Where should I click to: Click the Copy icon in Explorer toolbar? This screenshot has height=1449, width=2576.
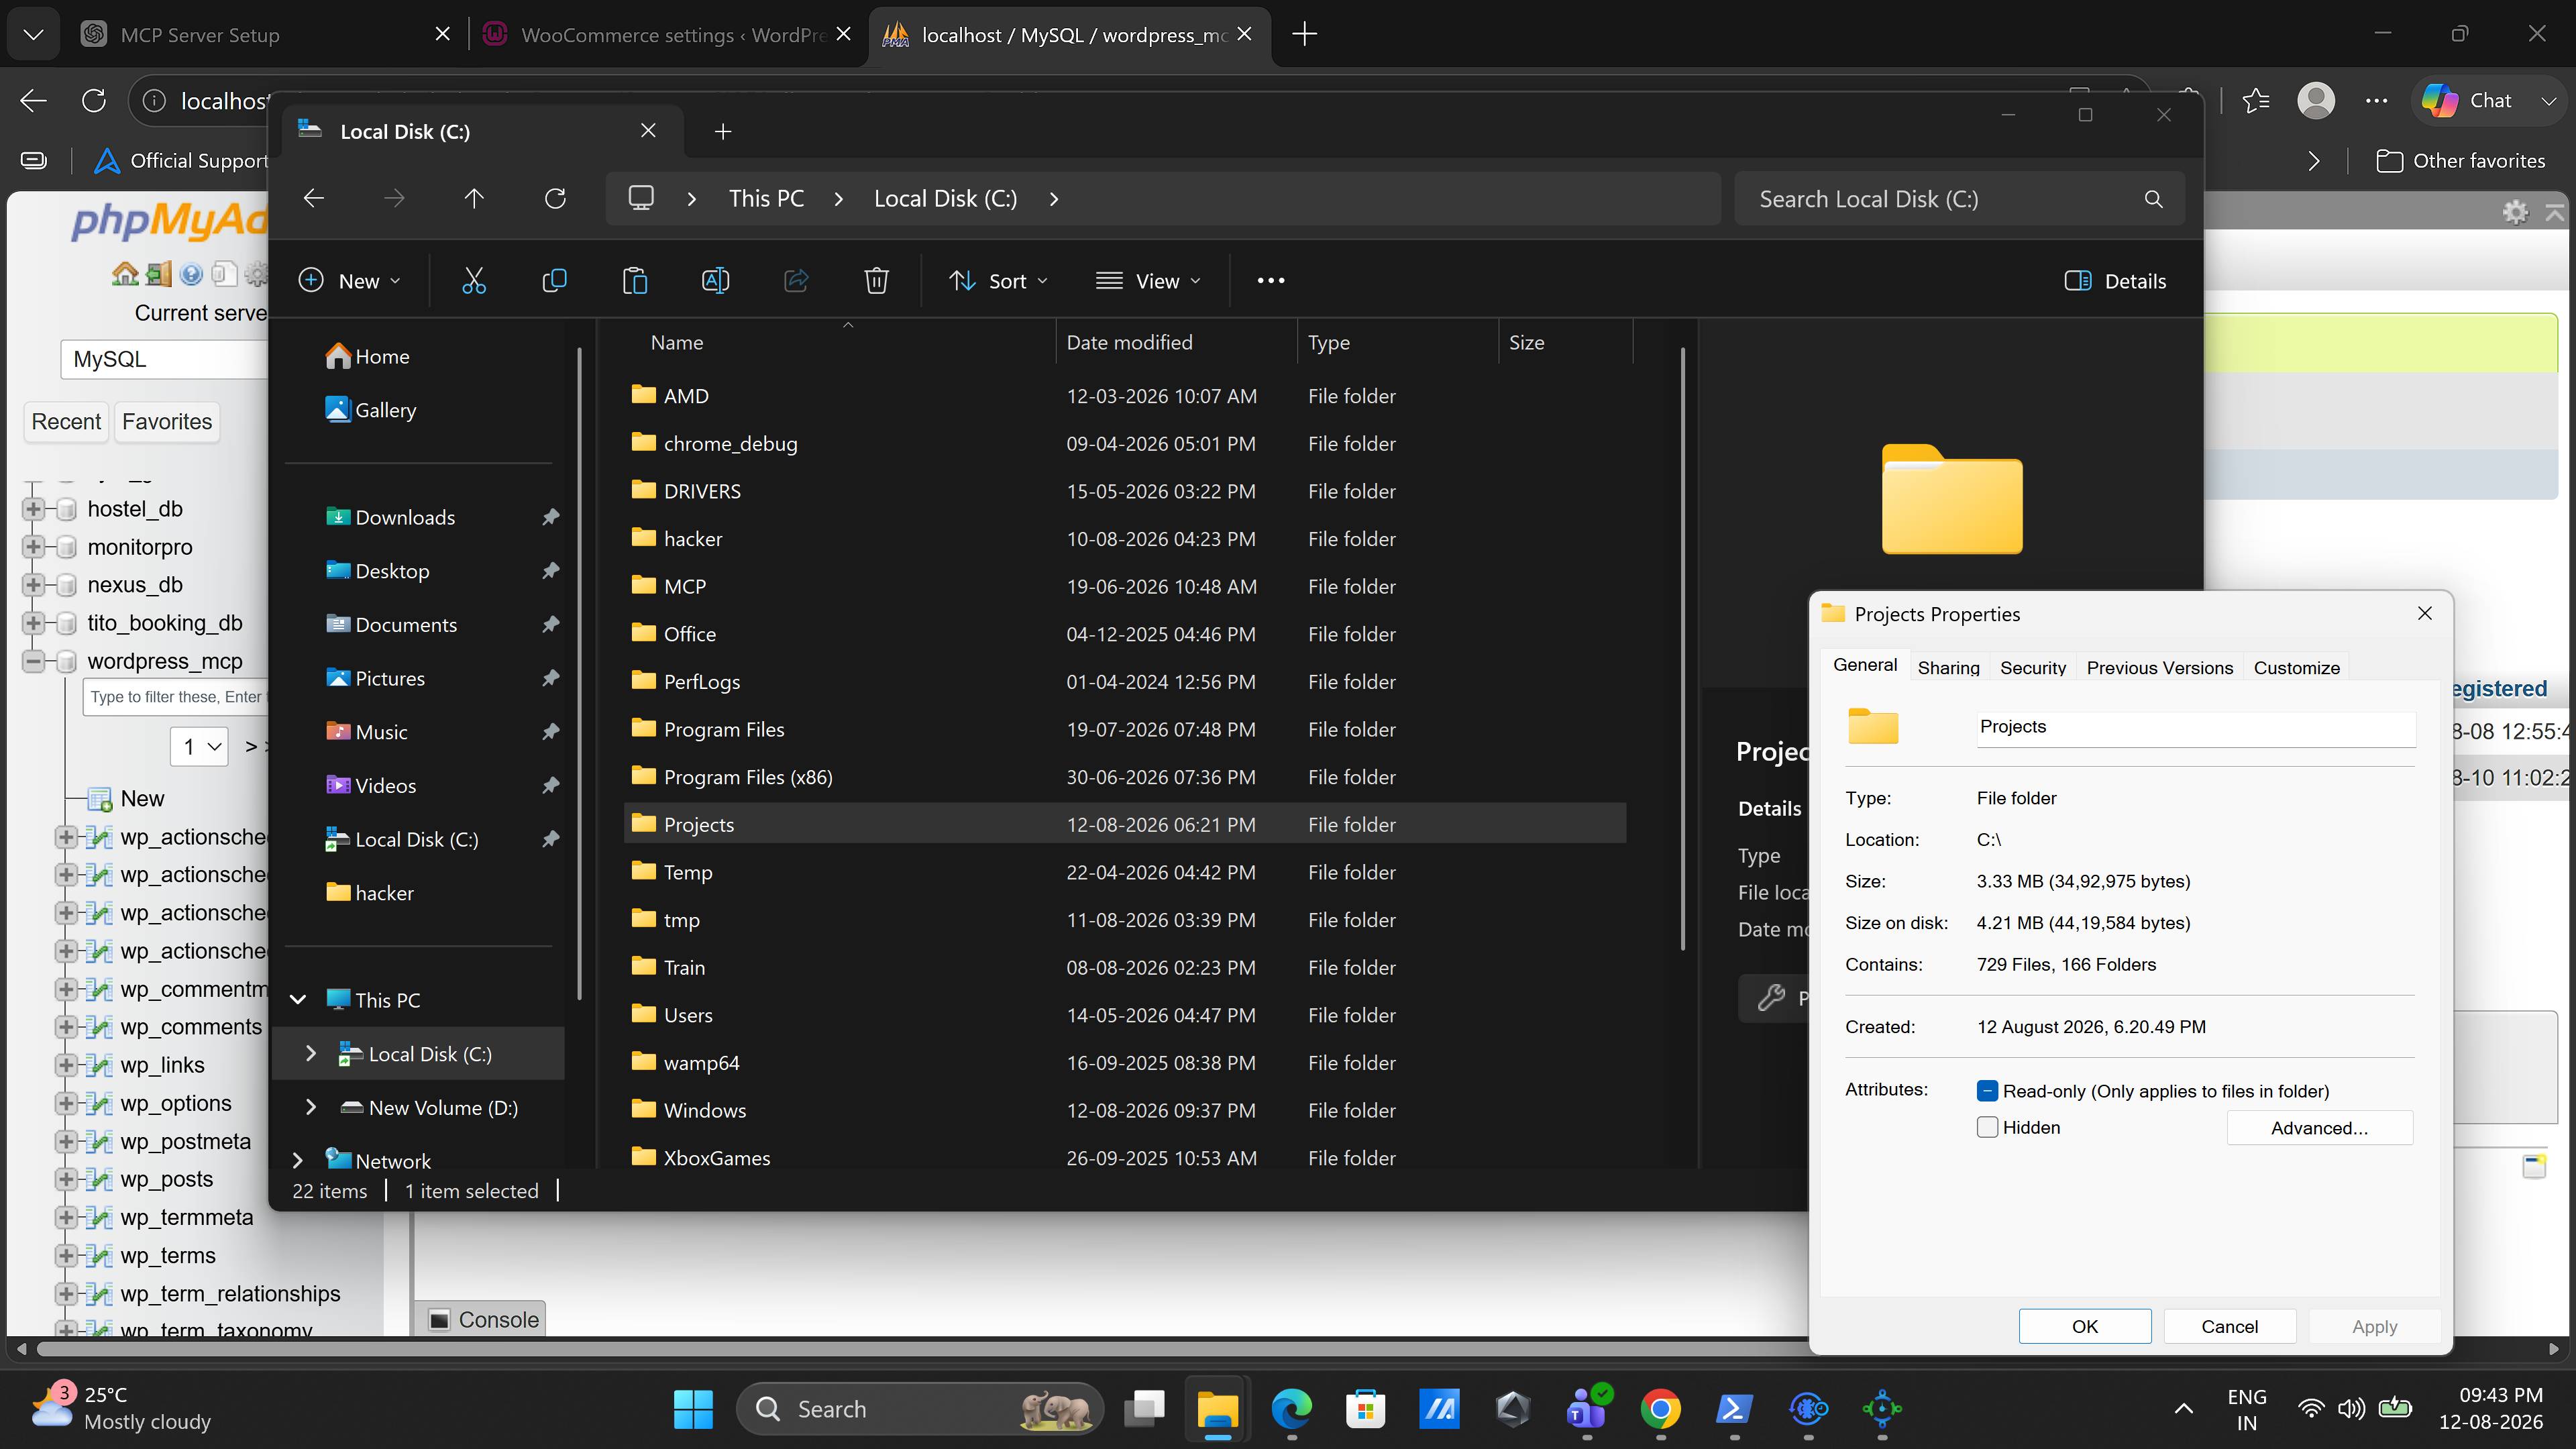pyautogui.click(x=554, y=281)
